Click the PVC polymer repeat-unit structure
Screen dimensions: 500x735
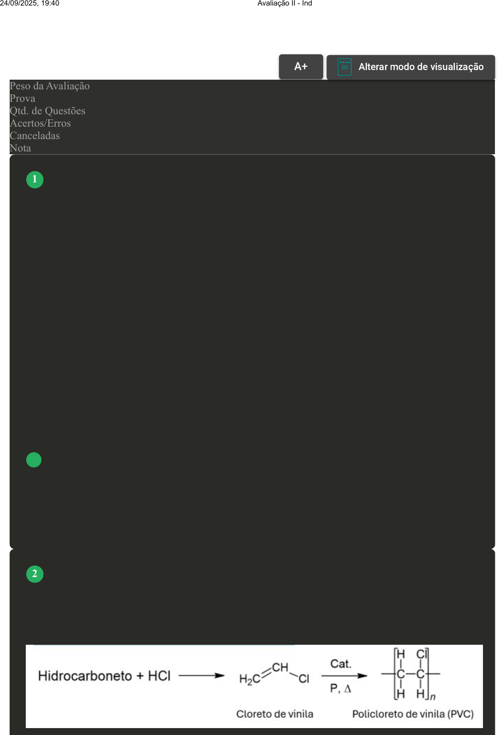pyautogui.click(x=411, y=674)
